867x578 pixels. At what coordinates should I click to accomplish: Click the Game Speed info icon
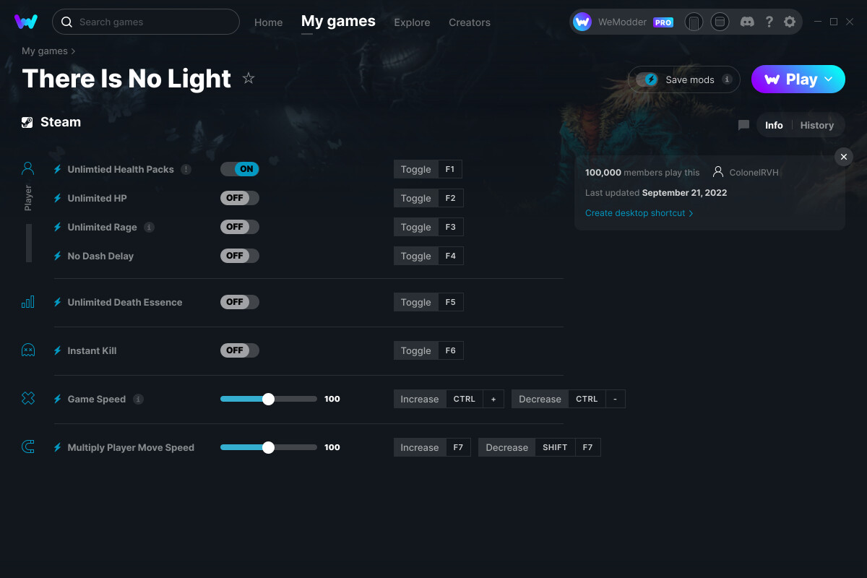pyautogui.click(x=139, y=399)
